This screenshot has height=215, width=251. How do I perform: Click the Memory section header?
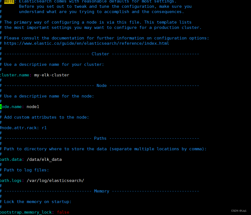point(102,191)
